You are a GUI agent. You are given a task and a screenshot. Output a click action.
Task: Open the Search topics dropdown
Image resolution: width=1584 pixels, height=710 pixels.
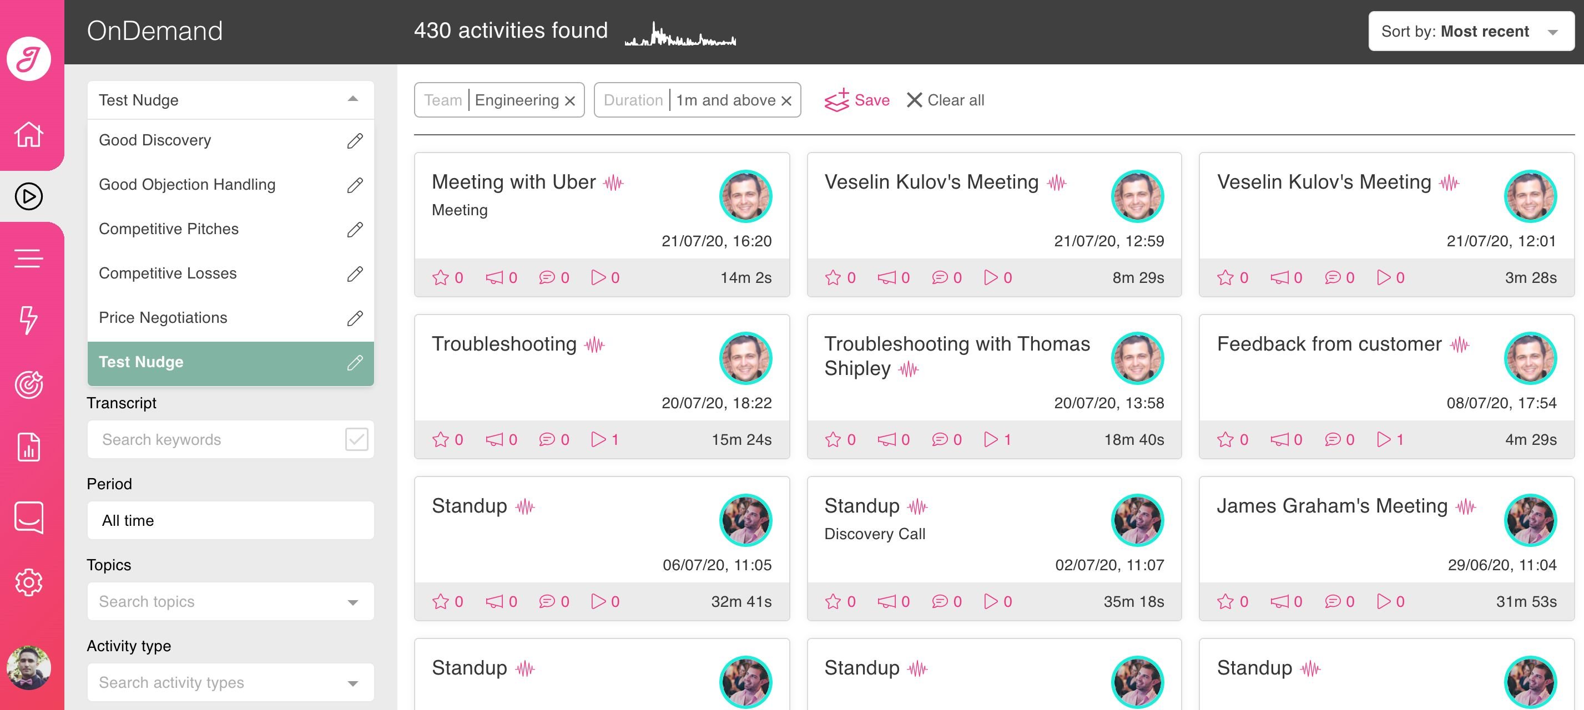point(230,601)
